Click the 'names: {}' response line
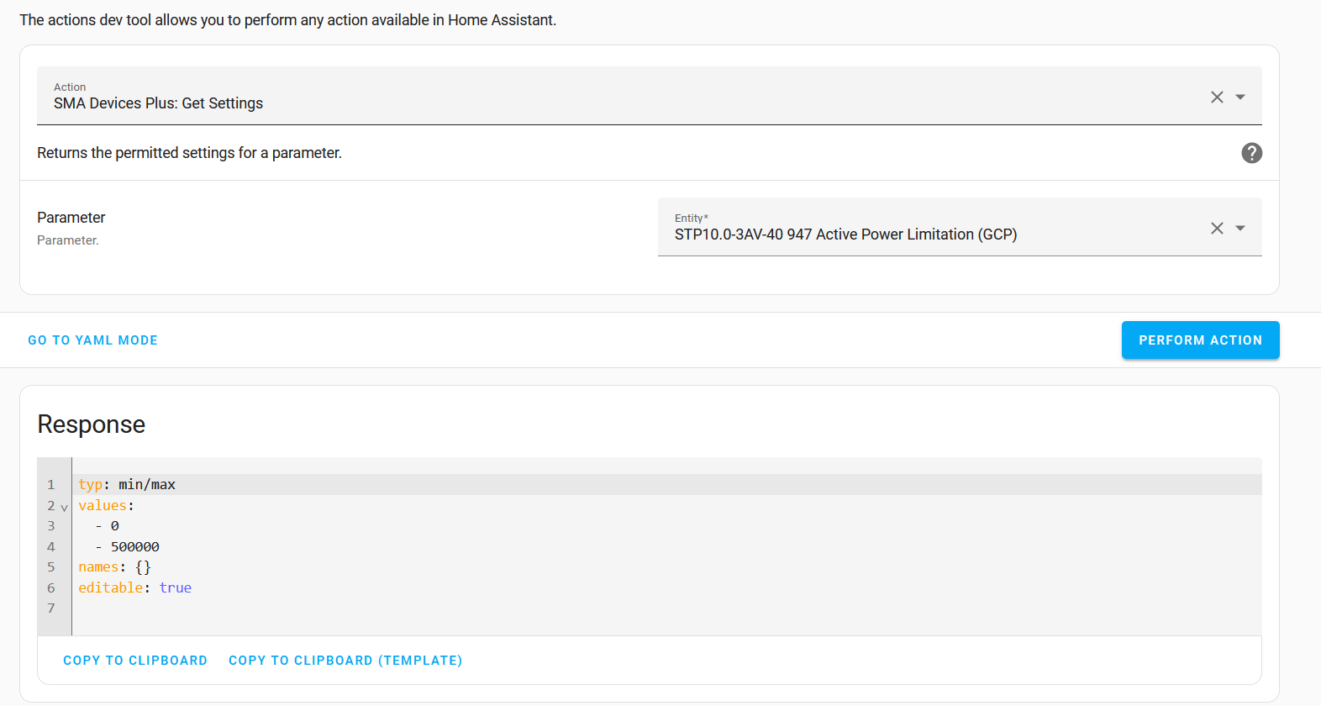This screenshot has height=706, width=1321. point(114,567)
